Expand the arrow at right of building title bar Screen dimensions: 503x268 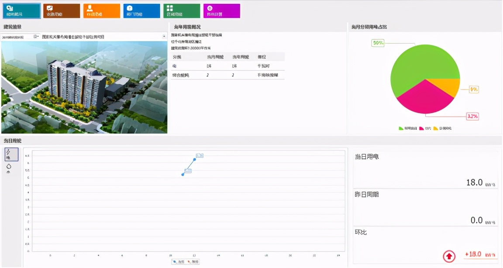pyautogui.click(x=164, y=37)
